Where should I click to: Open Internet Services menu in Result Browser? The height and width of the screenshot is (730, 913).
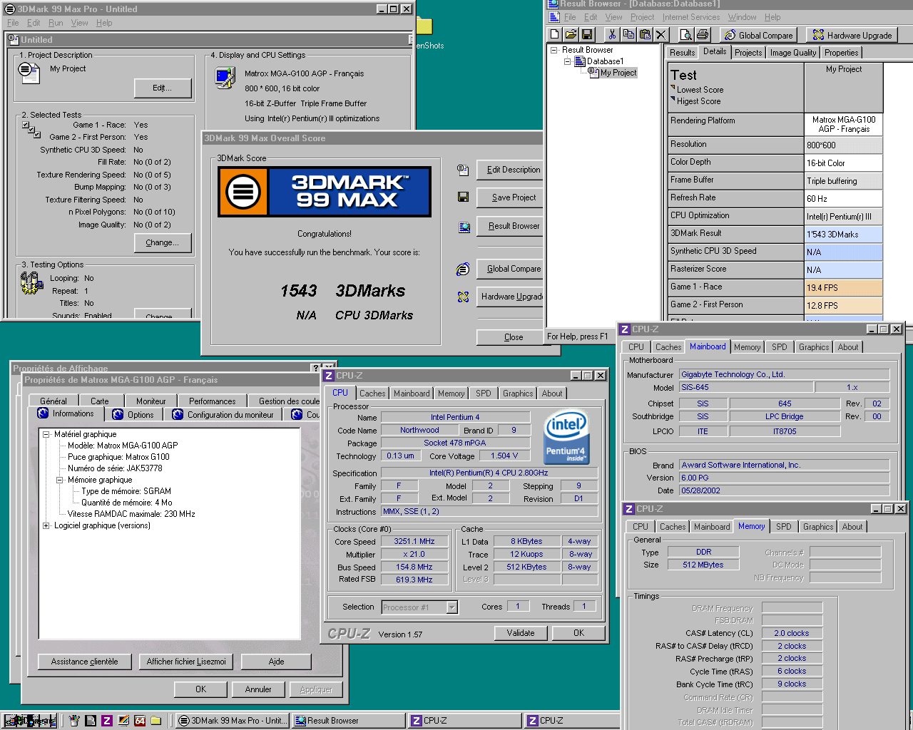691,17
